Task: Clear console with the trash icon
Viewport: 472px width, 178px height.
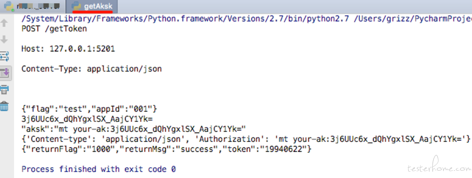Action: (4, 106)
